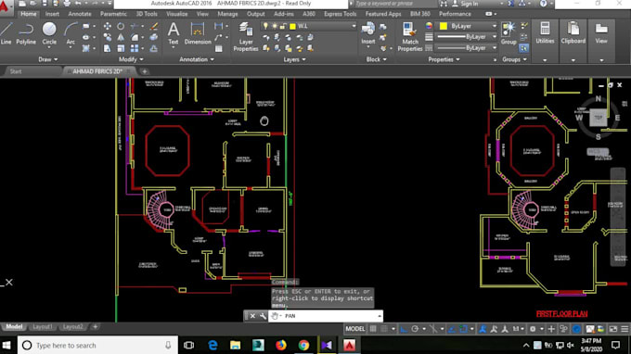
Task: Expand the Properties panel
Action: coord(444,59)
